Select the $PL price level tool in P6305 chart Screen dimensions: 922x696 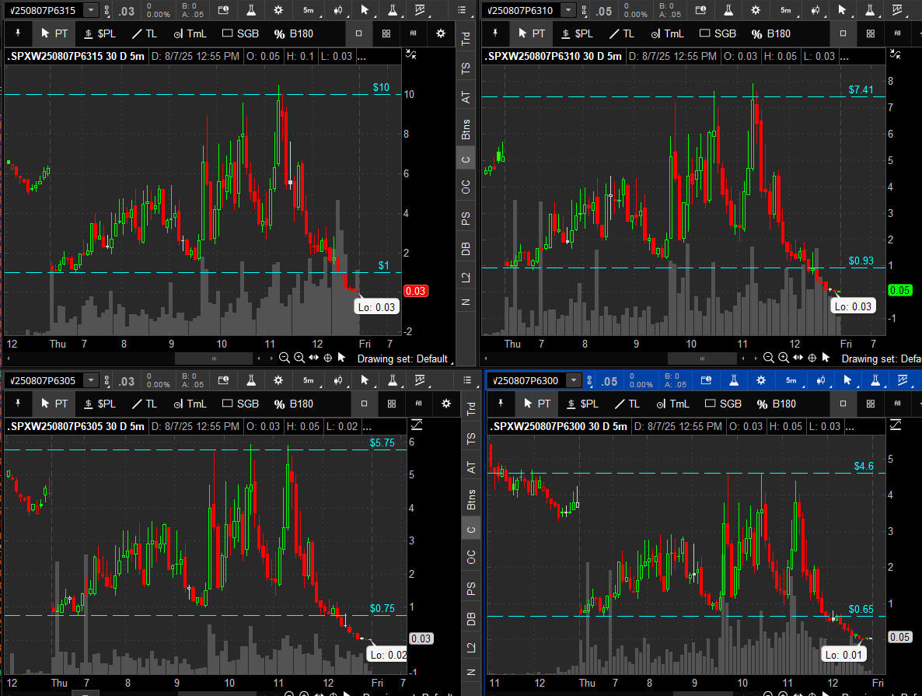pos(100,404)
